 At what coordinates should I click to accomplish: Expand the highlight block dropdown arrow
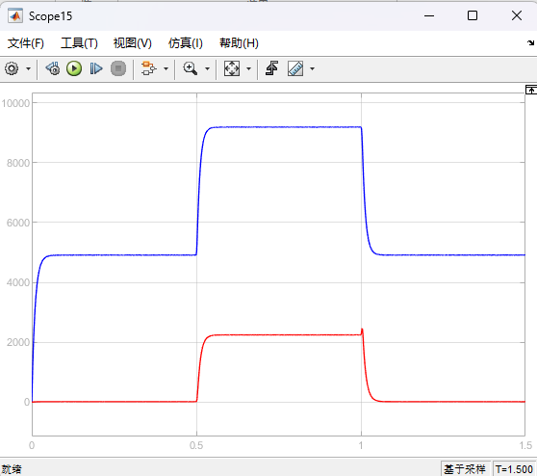tap(166, 69)
